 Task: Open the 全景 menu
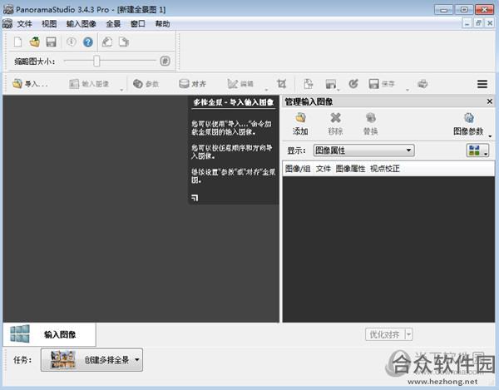pos(113,24)
